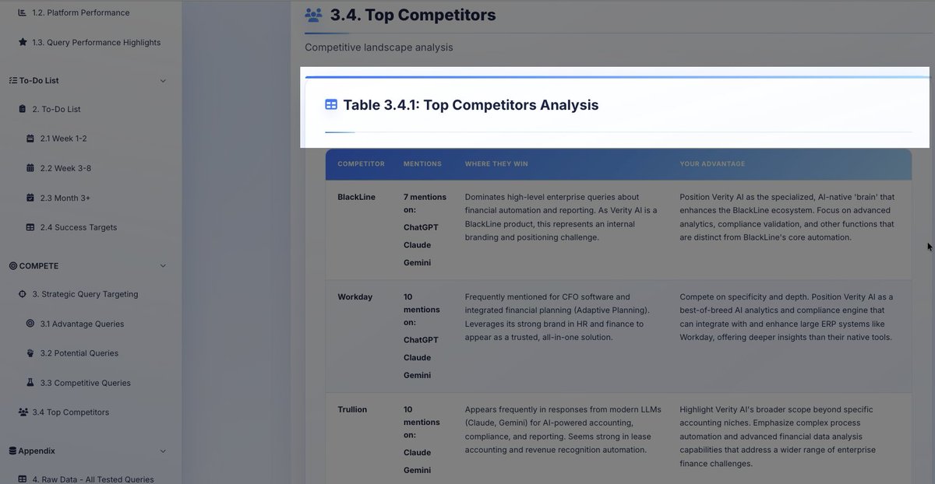The height and width of the screenshot is (484, 935).
Task: Click the calendar icon beside 2.2 Week 3-8
Action: (x=30, y=168)
